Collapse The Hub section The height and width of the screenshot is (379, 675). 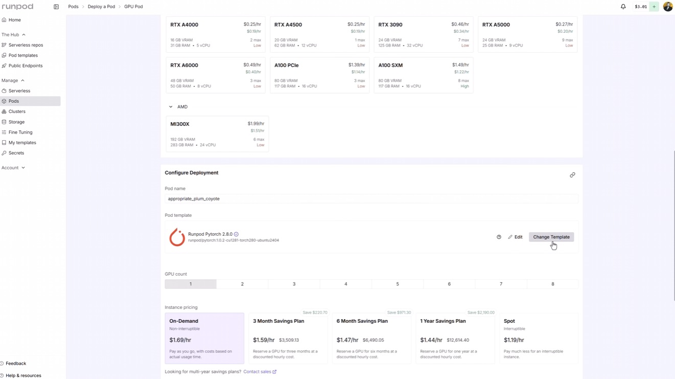13,35
